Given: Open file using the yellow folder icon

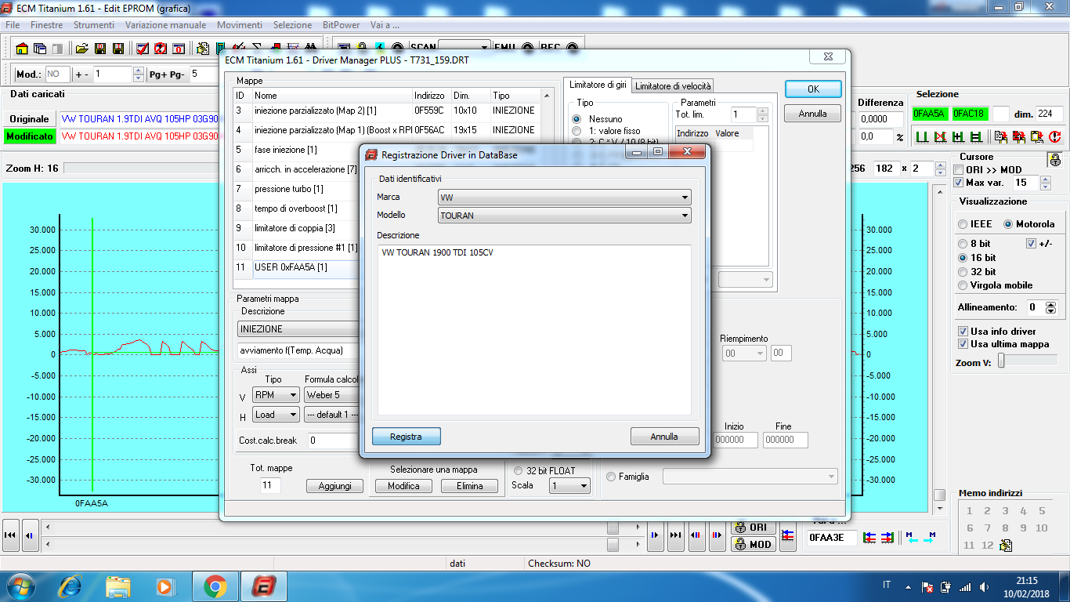Looking at the screenshot, I should click(82, 49).
